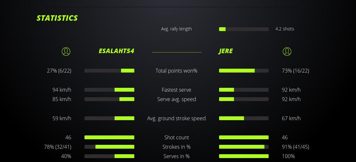Select the Shot count label

[x=176, y=137]
